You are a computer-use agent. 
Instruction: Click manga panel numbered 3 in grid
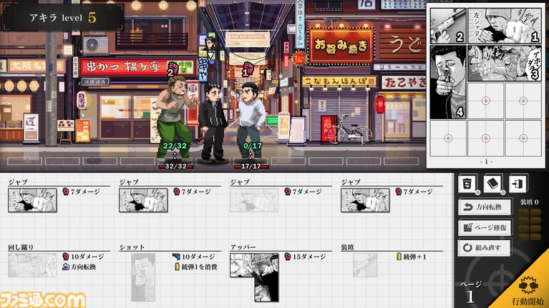point(505,64)
